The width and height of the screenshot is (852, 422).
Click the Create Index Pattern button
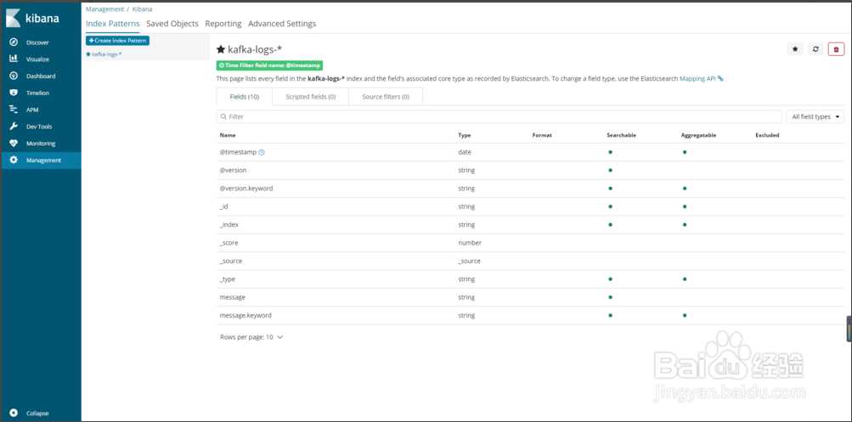tap(118, 41)
